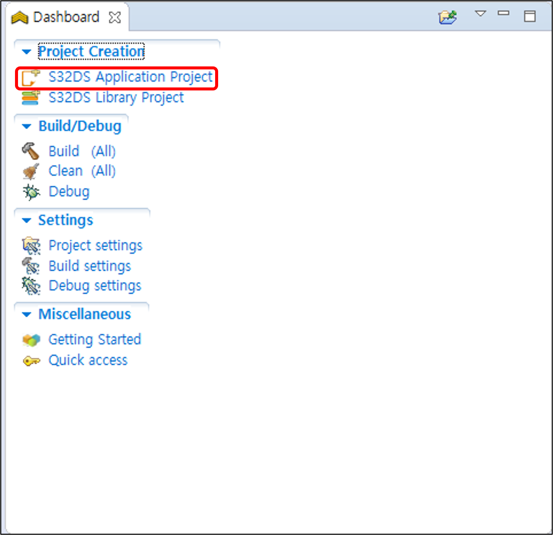Click the Clean broom icon
Screen dimensions: 553x535
pyautogui.click(x=30, y=172)
